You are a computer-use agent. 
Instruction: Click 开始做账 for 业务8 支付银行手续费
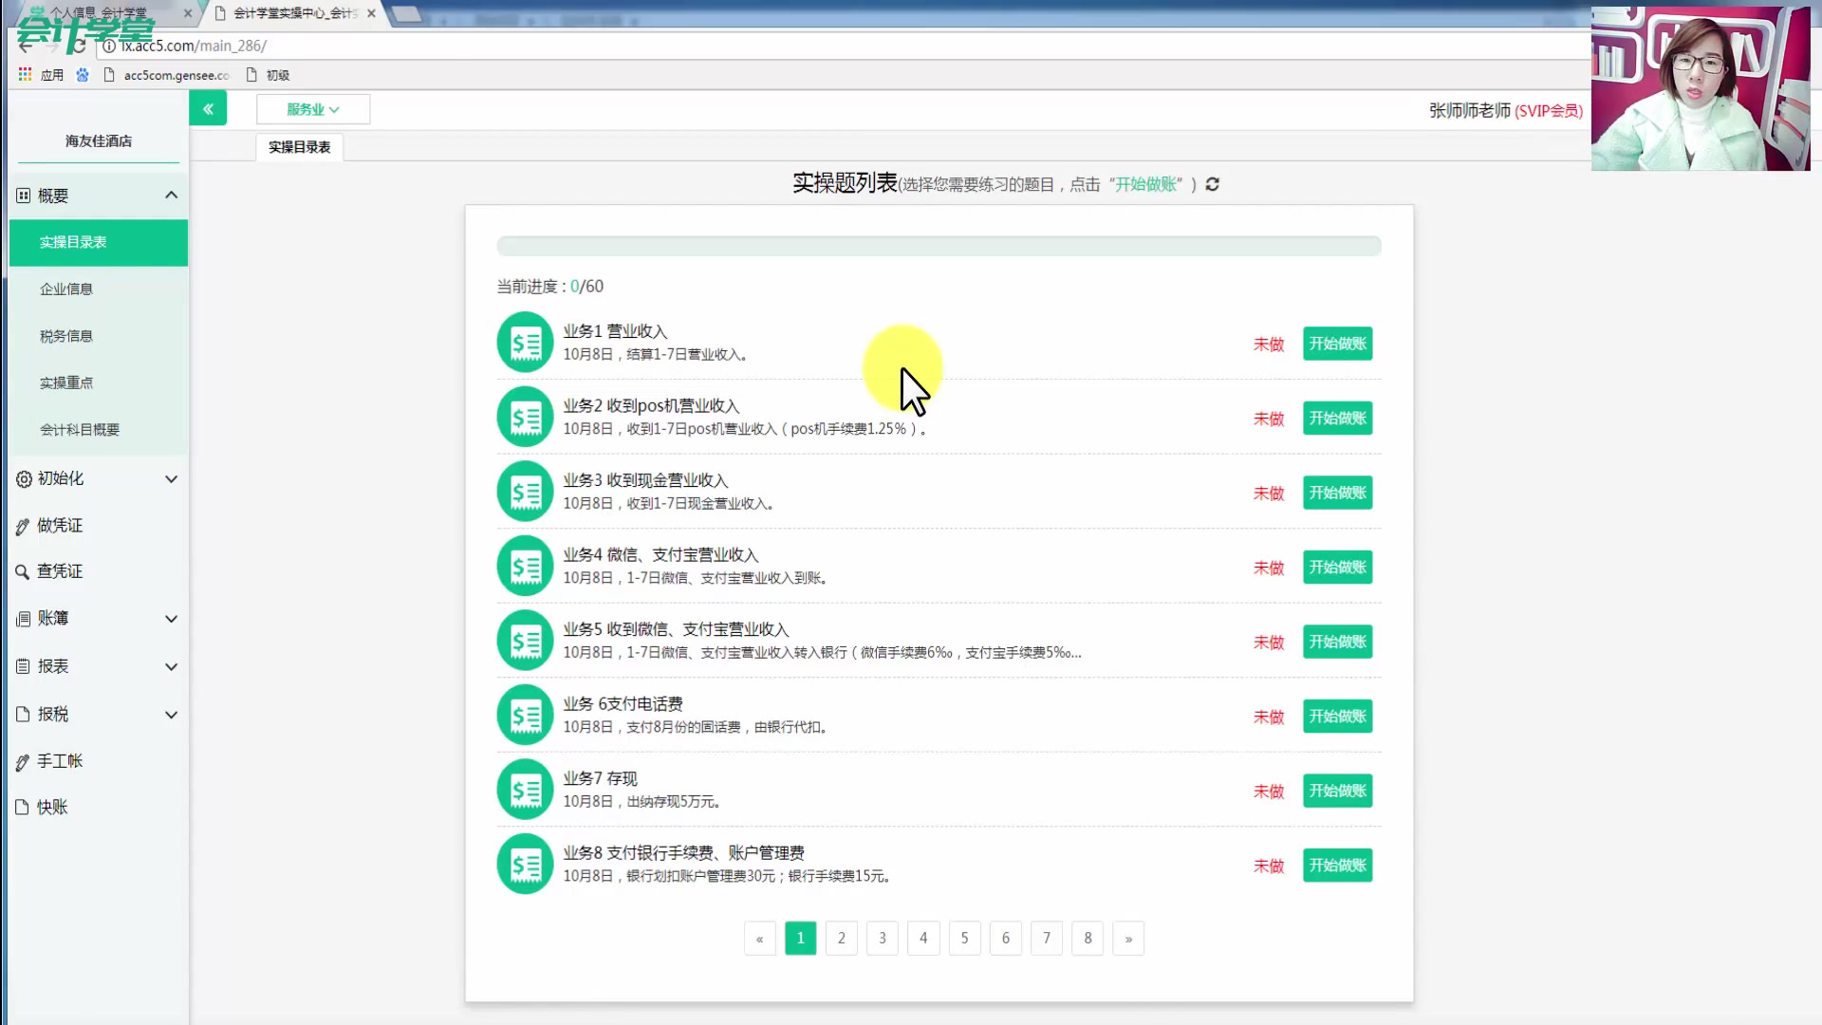pyautogui.click(x=1337, y=866)
